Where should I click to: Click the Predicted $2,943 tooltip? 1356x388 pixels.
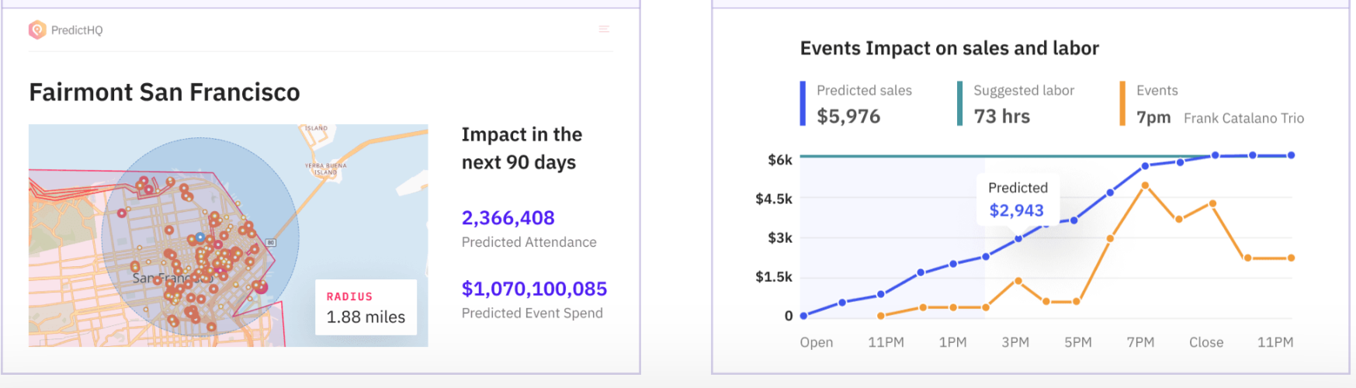(x=1017, y=199)
